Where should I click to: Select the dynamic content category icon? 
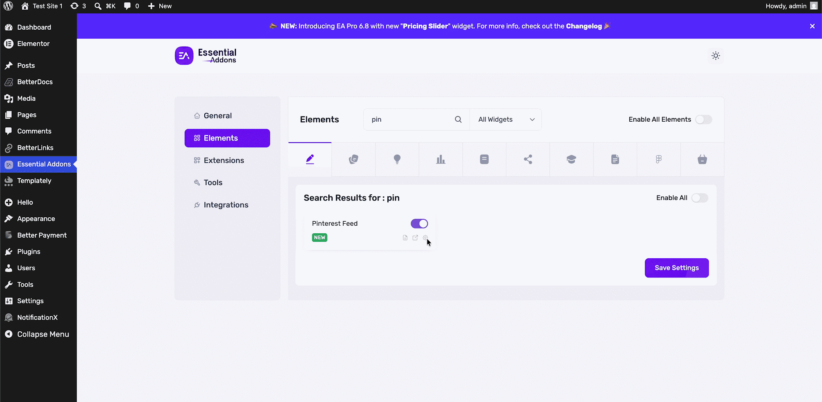click(x=354, y=159)
